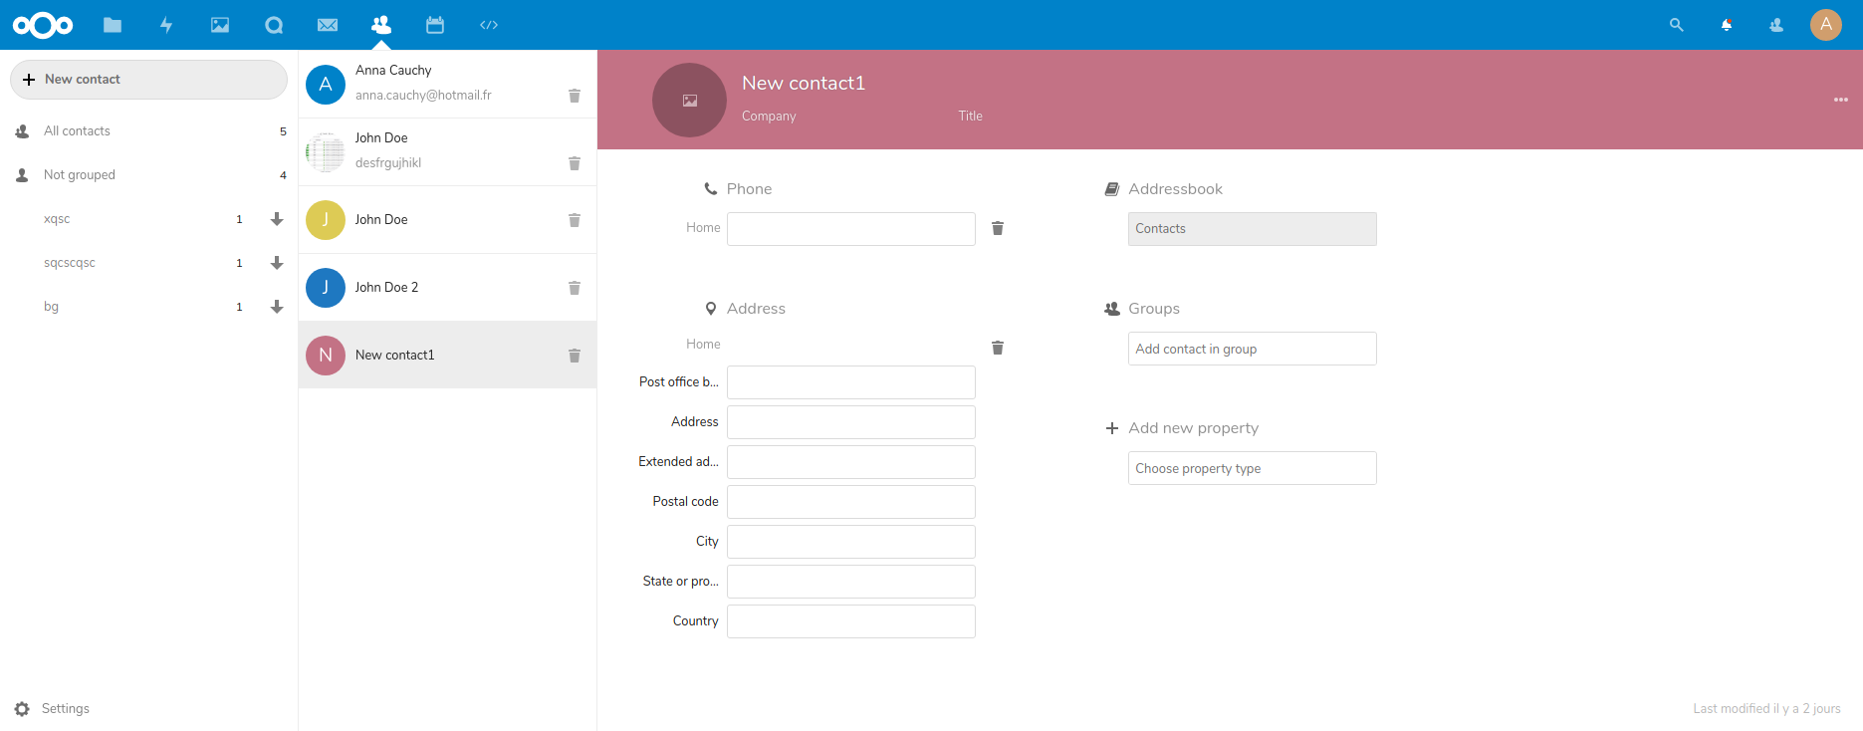
Task: Create a New contact
Action: coord(148,80)
